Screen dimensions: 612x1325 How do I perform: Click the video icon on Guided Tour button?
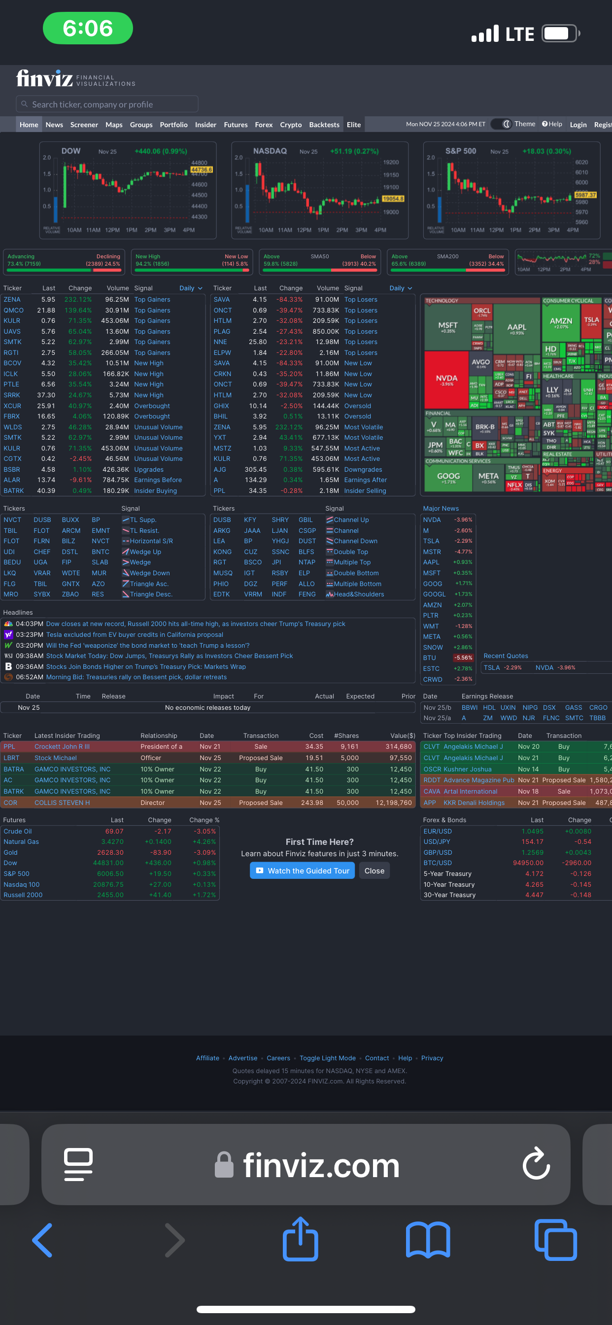(260, 871)
